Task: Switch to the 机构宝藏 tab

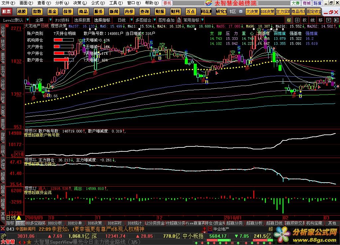Action: (x=314, y=223)
